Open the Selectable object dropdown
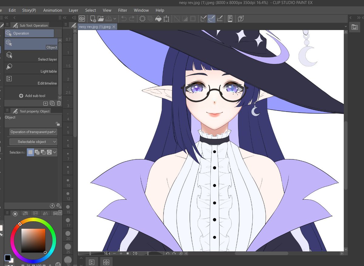The image size is (364, 266). click(x=33, y=142)
